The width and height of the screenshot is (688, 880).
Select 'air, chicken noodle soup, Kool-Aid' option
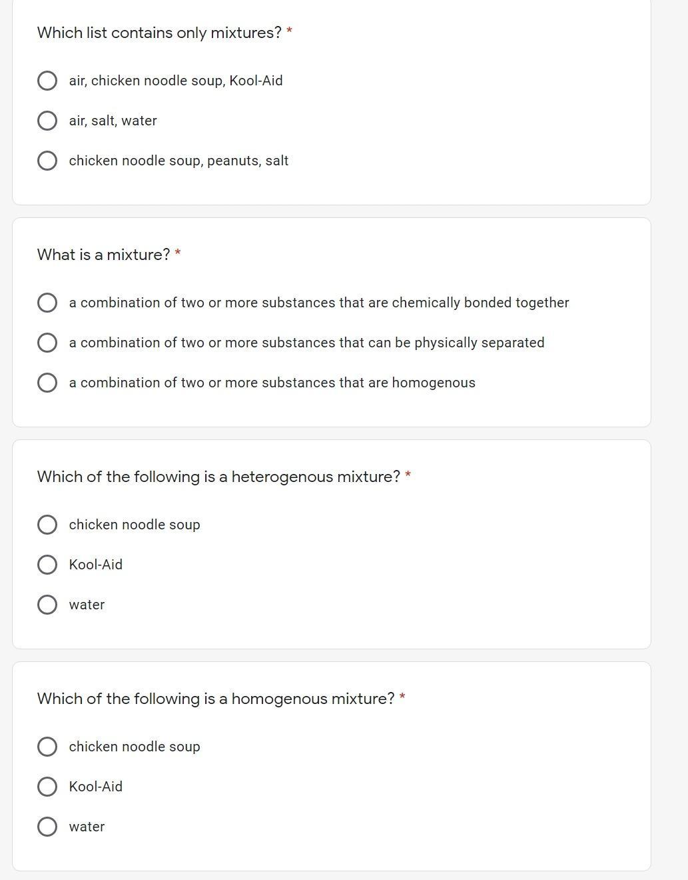click(x=47, y=81)
